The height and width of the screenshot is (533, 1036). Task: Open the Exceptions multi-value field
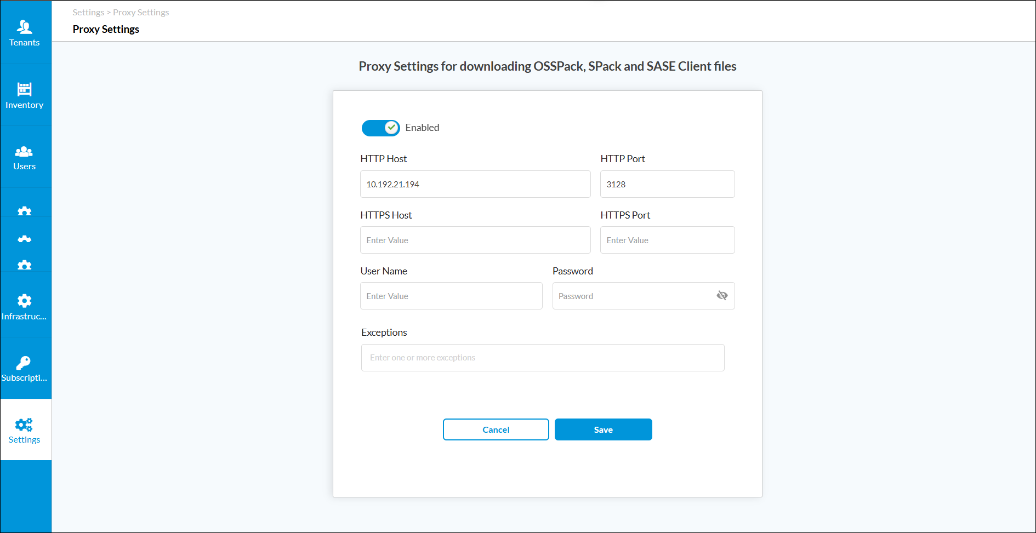pyautogui.click(x=543, y=357)
